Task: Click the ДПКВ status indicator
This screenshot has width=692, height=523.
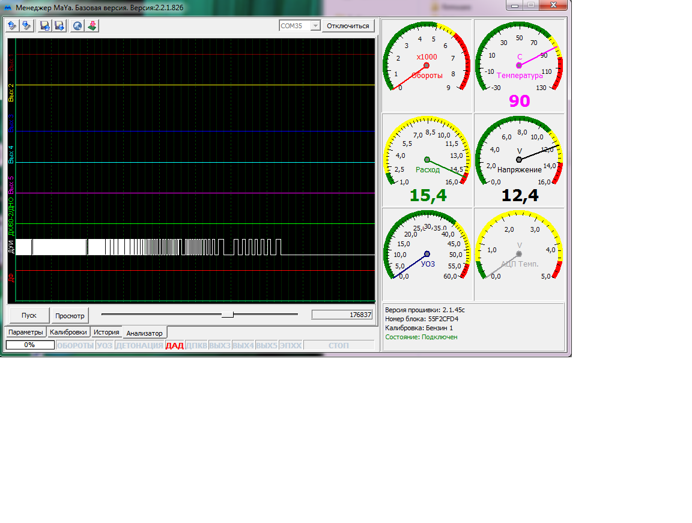Action: pos(196,345)
